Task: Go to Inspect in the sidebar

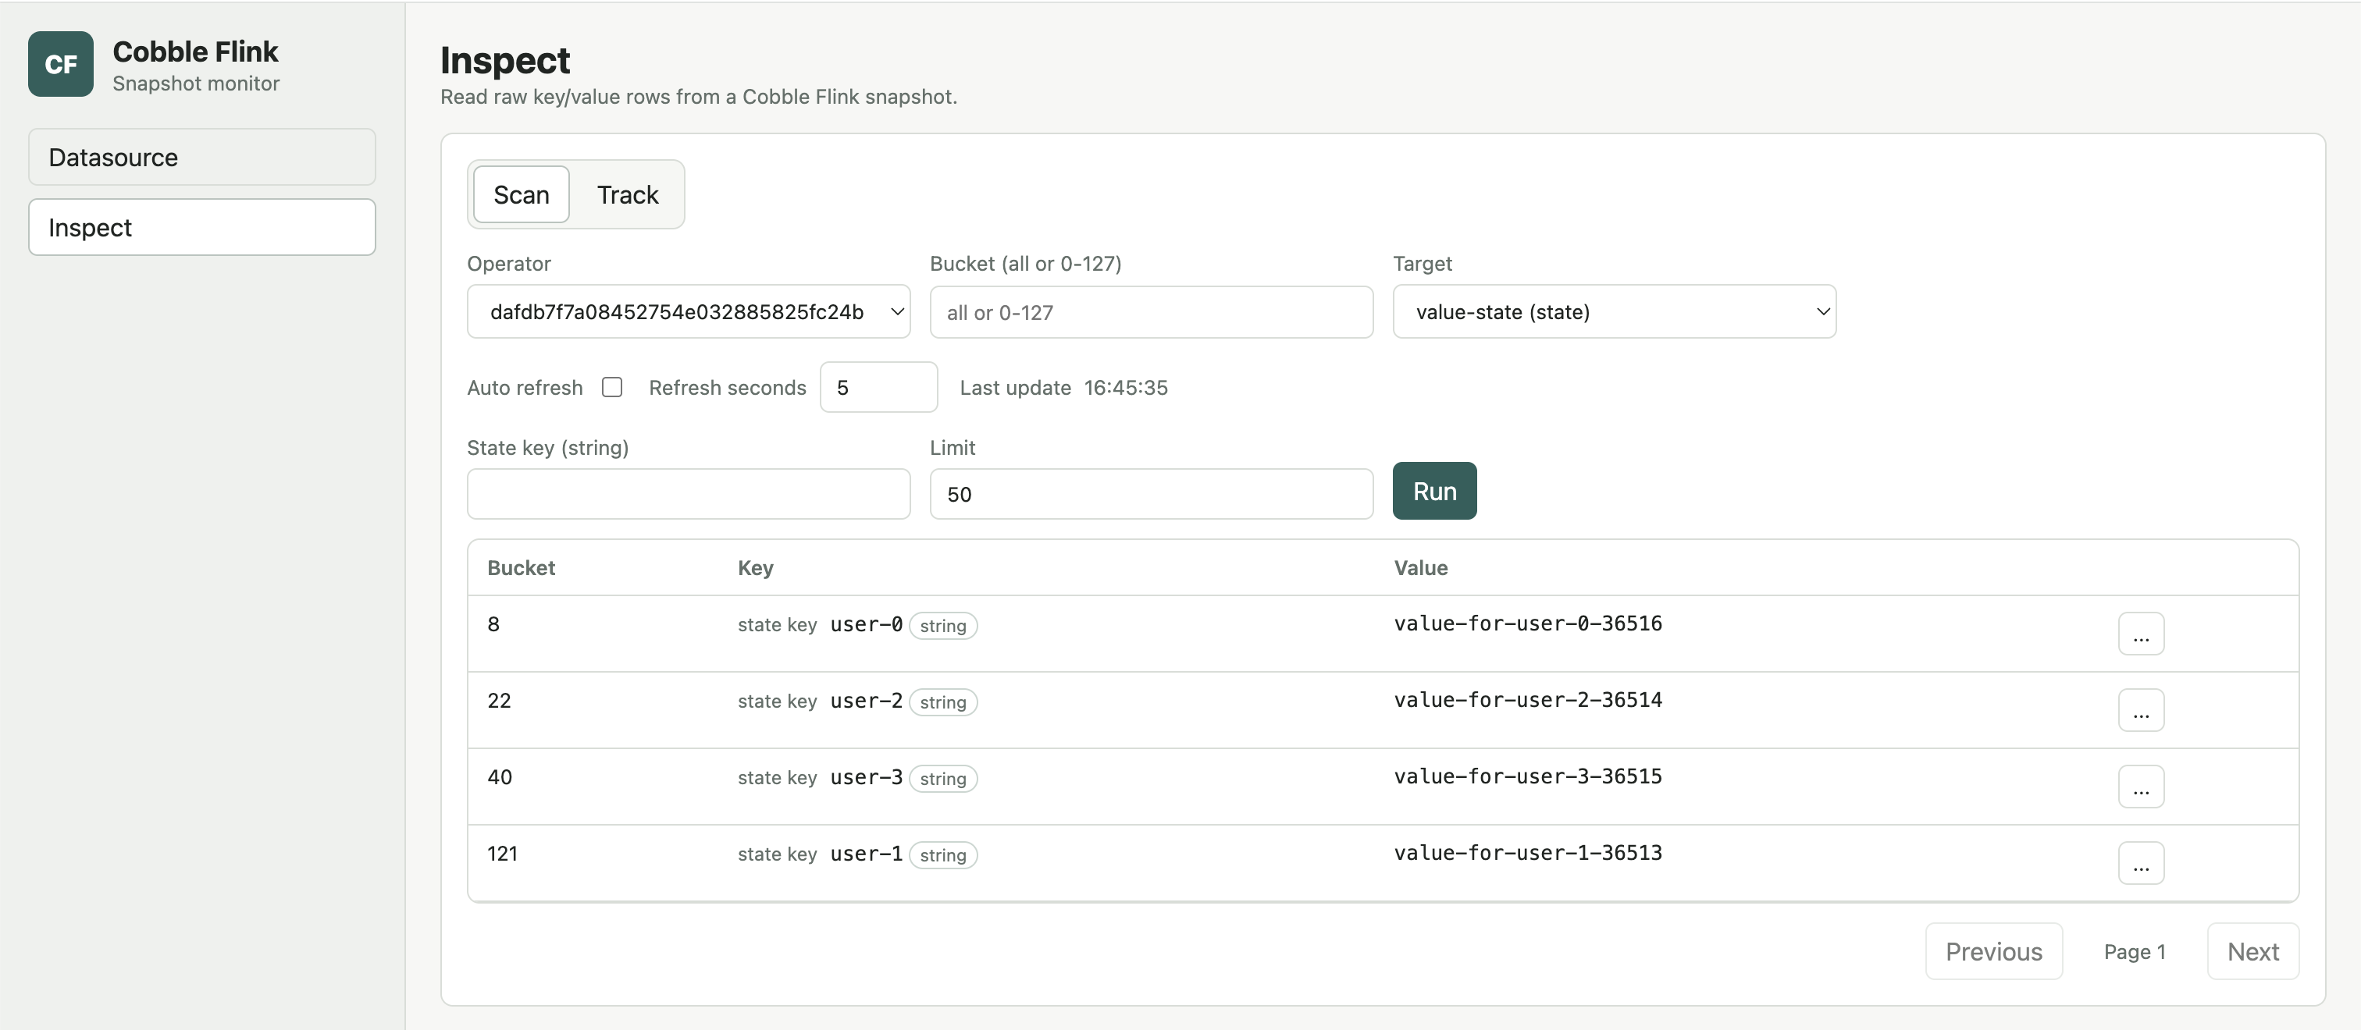Action: [201, 227]
